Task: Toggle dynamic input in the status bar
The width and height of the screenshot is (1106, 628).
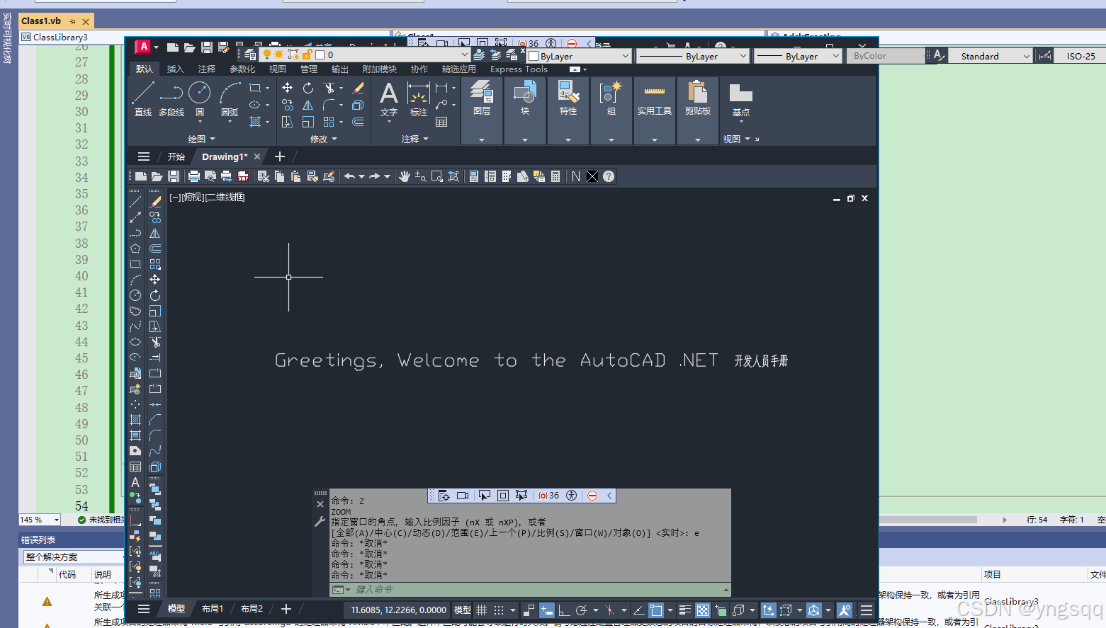Action: [546, 610]
